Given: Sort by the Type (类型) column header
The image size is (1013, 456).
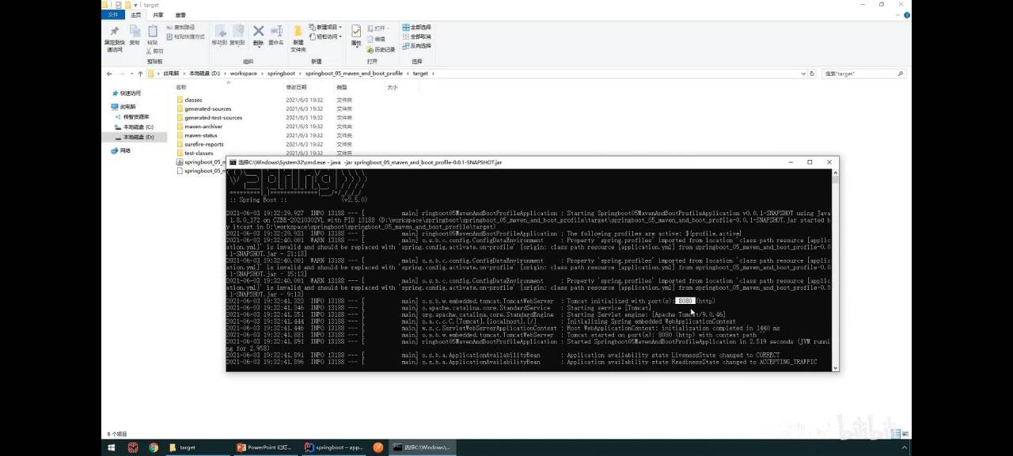Looking at the screenshot, I should tap(342, 87).
